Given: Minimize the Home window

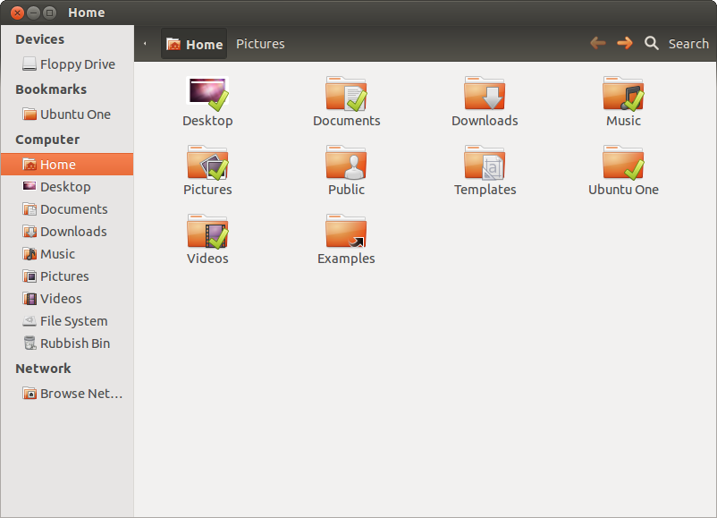Looking at the screenshot, I should point(33,13).
